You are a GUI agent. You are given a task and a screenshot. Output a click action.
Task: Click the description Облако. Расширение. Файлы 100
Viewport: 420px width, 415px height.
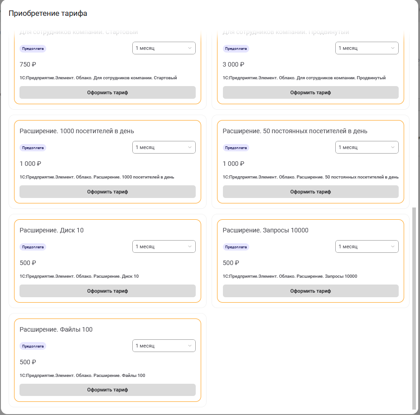coord(82,376)
